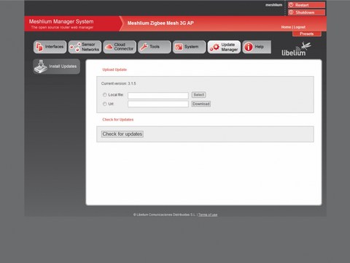This screenshot has width=350, height=263.
Task: Click the Restart button
Action: 306,5
